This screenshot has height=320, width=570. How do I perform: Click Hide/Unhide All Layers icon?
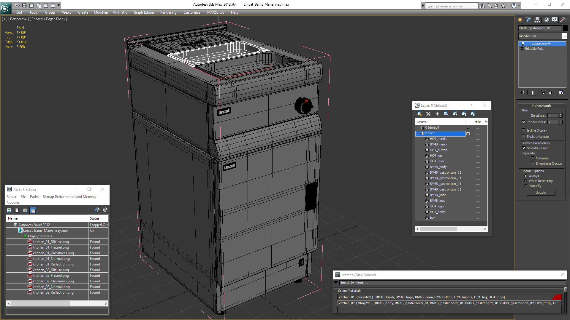pyautogui.click(x=464, y=114)
